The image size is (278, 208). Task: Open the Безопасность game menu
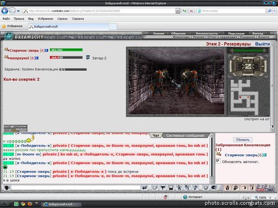point(207,33)
